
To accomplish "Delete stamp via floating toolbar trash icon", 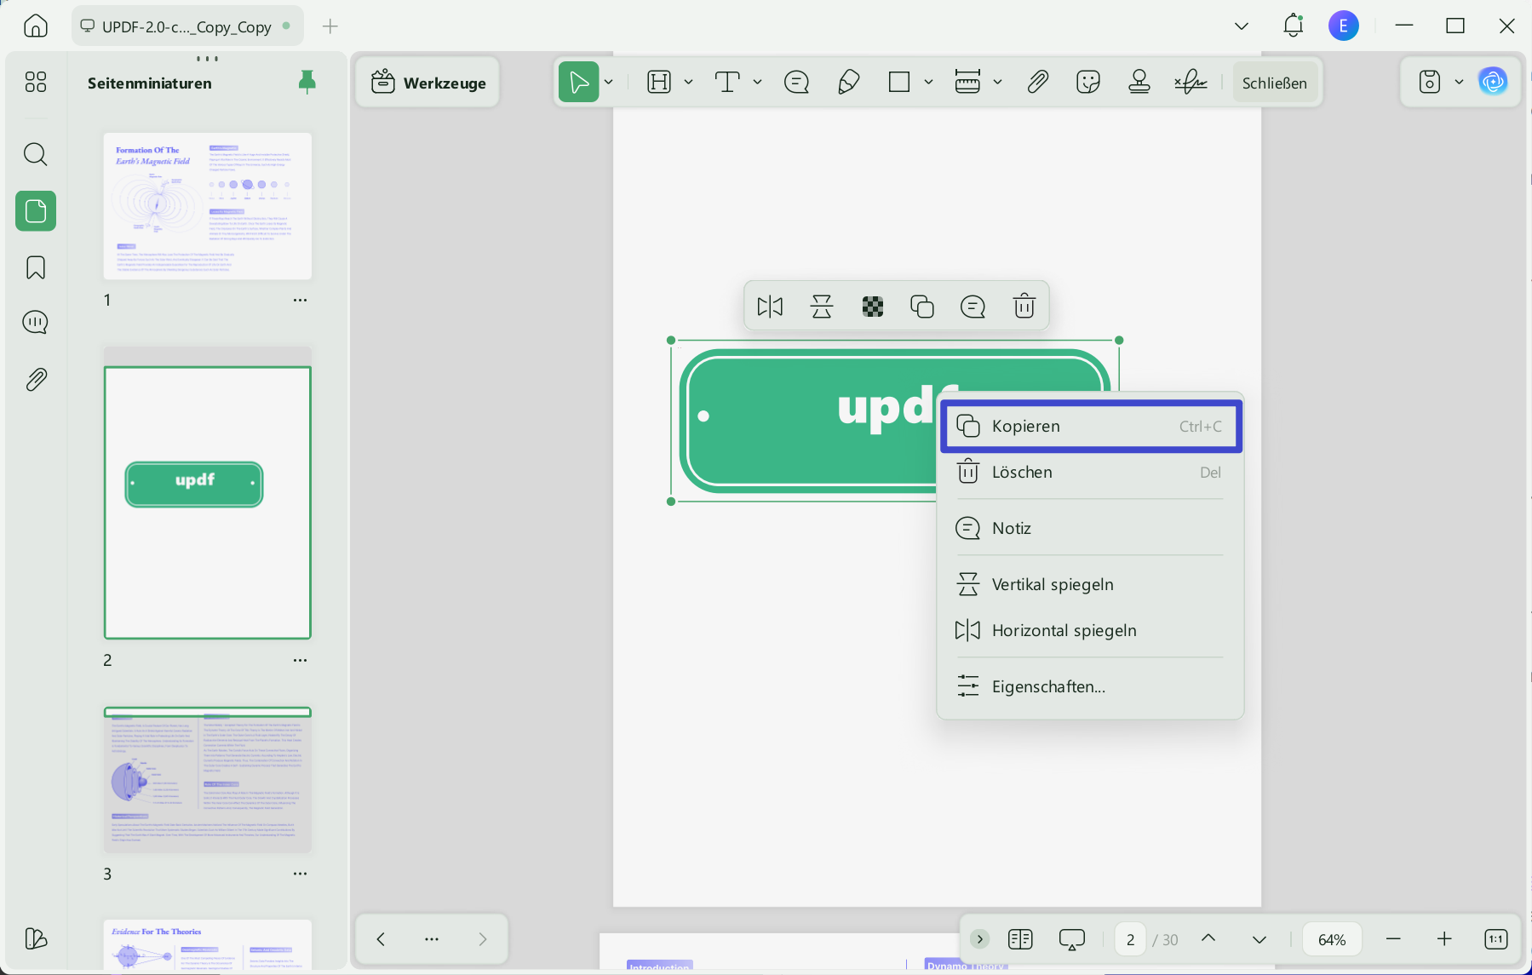I will 1024,306.
